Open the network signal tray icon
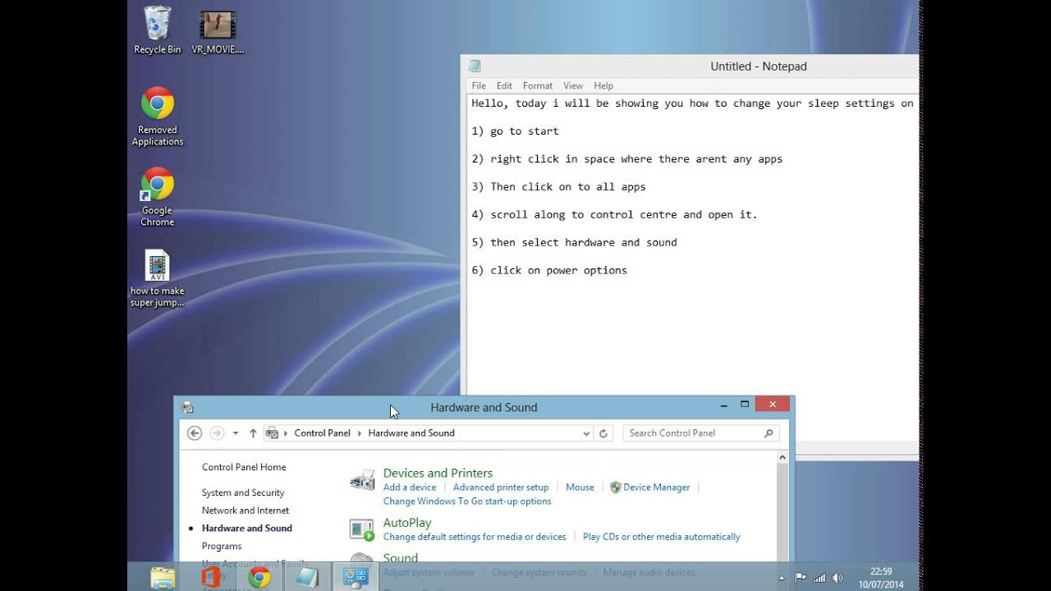Image resolution: width=1051 pixels, height=591 pixels. pyautogui.click(x=819, y=578)
